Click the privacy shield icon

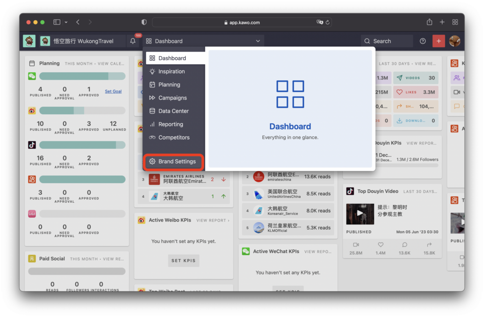click(x=144, y=22)
